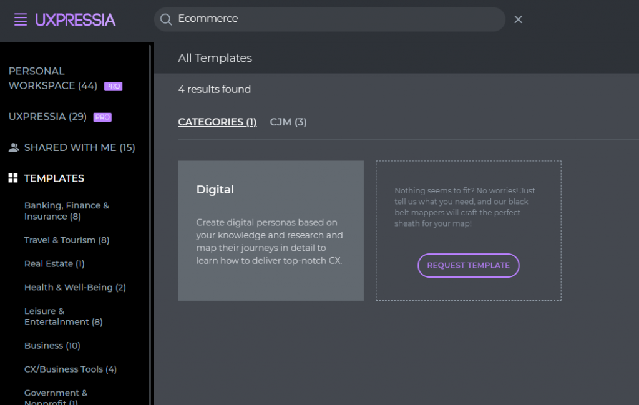Select the Real Estate (1) category

[54, 263]
